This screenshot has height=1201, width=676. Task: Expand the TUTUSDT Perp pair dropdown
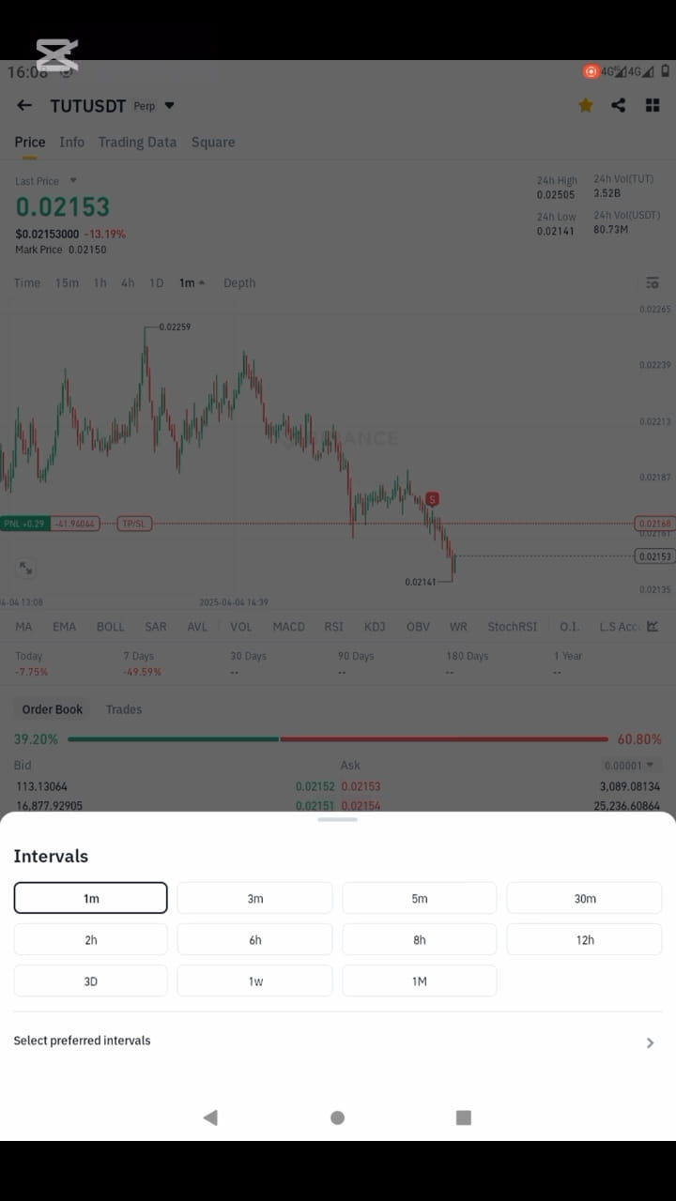[x=169, y=106]
